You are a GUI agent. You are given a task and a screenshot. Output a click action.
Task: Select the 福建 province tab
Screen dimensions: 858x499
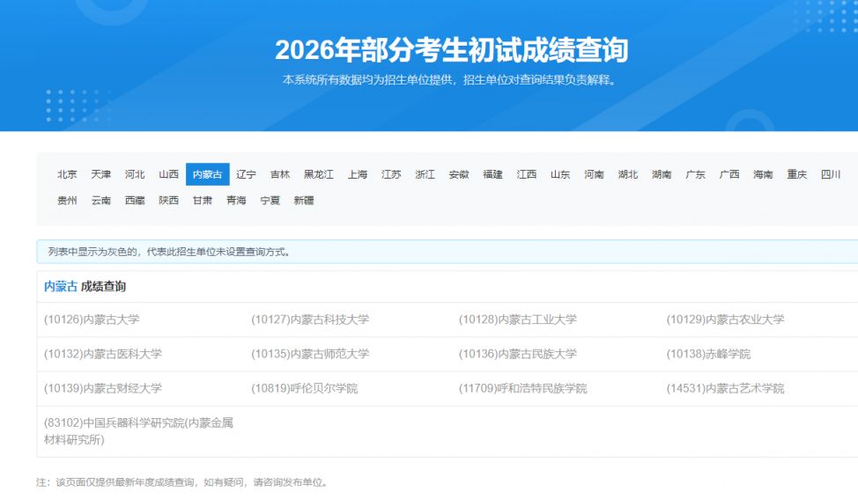click(493, 174)
